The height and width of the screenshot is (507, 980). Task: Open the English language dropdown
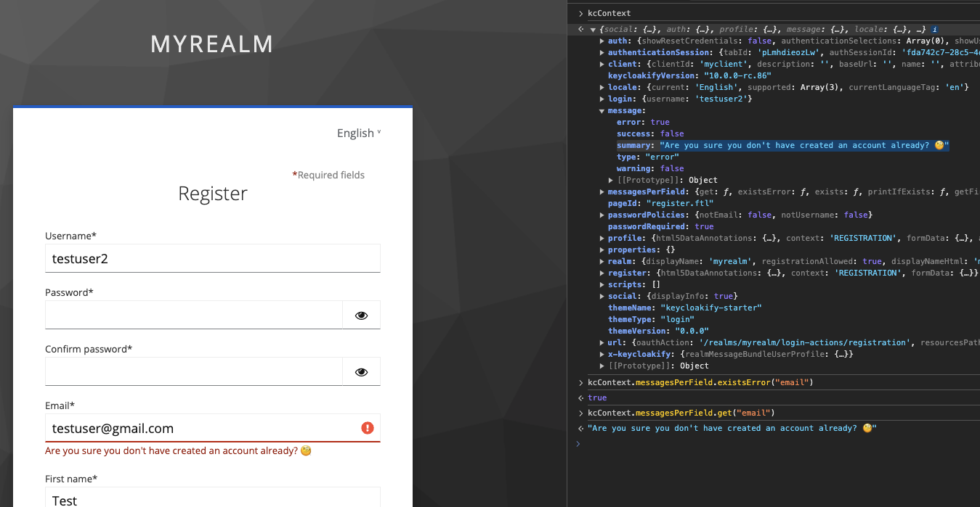359,133
